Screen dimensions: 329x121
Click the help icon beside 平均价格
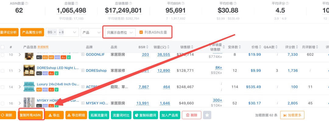pos(235,4)
